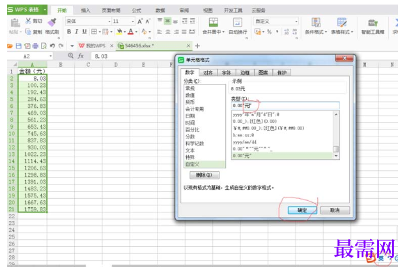Toggle Italic formatting

pos(77,32)
